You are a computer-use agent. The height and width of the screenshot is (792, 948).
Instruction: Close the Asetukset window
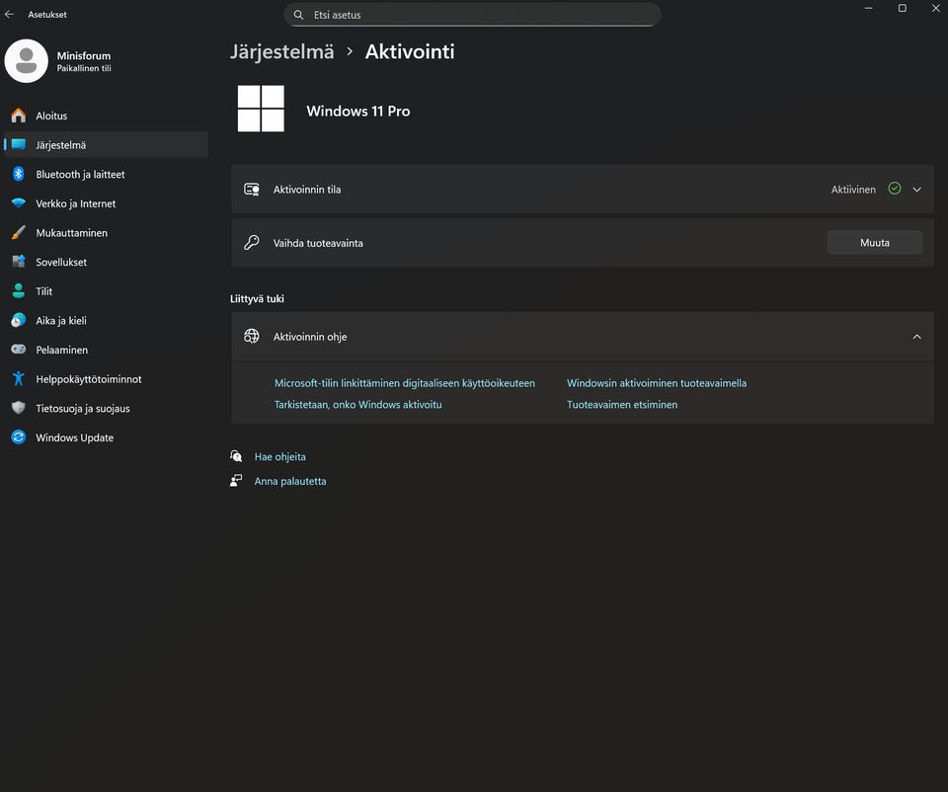point(935,8)
